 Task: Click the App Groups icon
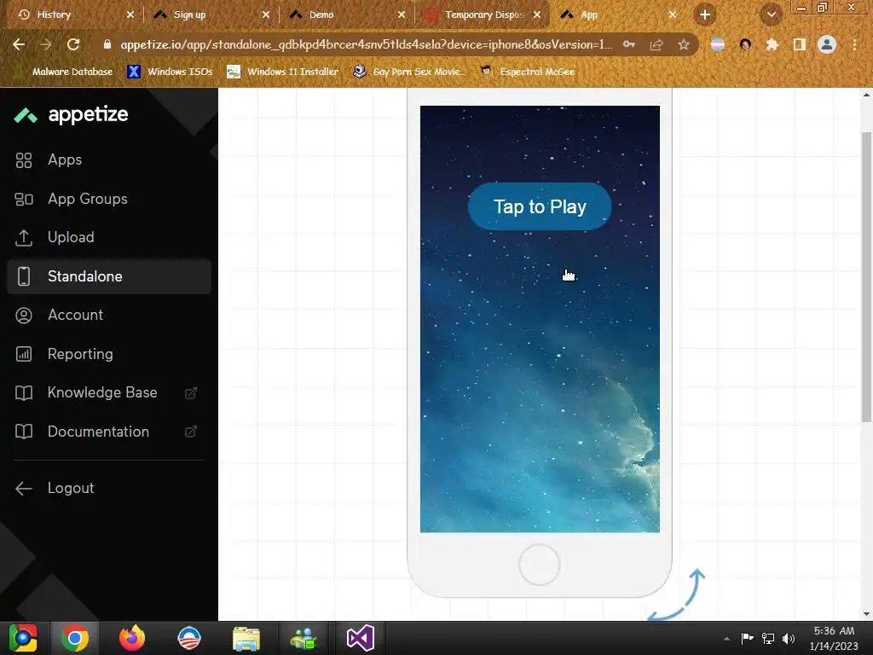click(23, 199)
